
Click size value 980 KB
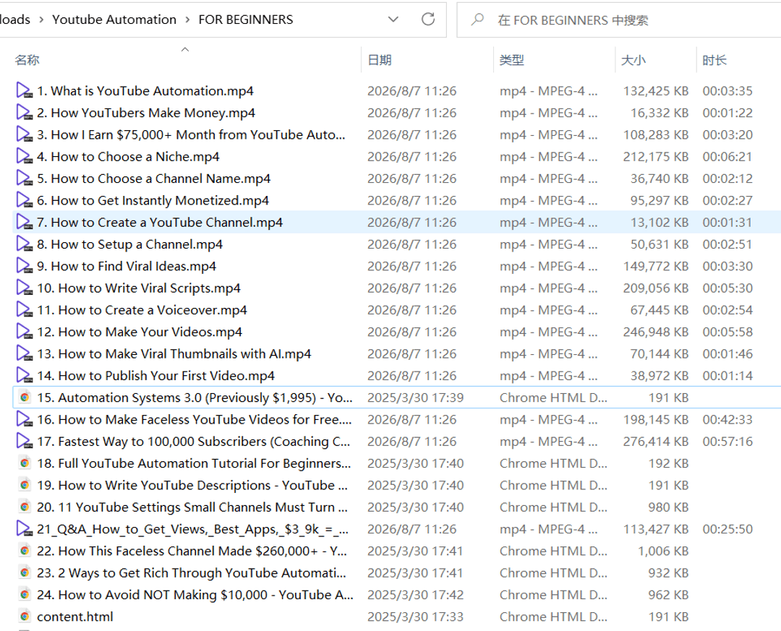[668, 507]
